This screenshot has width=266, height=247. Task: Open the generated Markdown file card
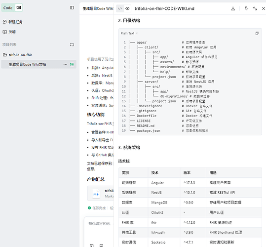(101, 193)
